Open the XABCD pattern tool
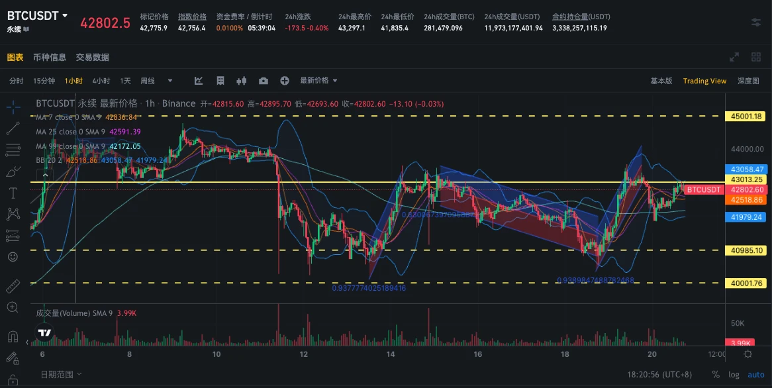Viewport: 772px width, 388px height. pyautogui.click(x=13, y=213)
